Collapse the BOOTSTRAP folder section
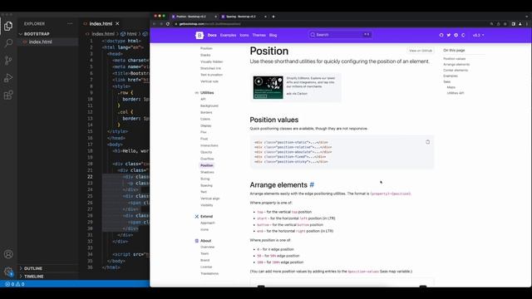 [37, 34]
